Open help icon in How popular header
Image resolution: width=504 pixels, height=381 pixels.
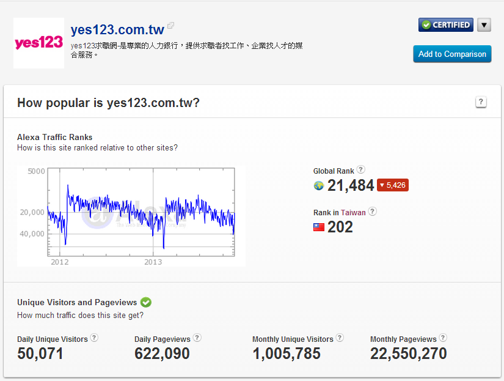tap(481, 102)
